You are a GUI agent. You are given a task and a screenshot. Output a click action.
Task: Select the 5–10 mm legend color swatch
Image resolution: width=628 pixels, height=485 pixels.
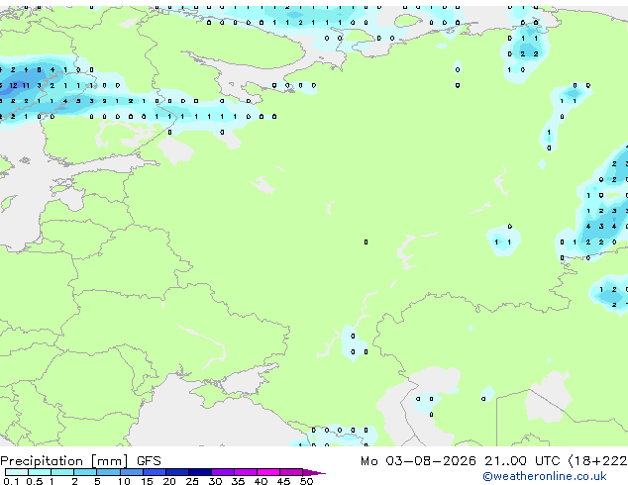point(109,472)
